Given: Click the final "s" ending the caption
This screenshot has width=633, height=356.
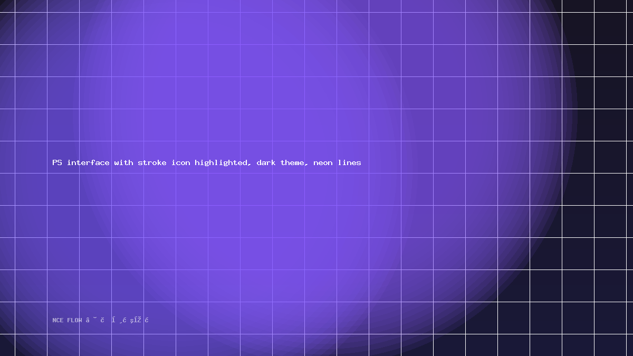Looking at the screenshot, I should pyautogui.click(x=359, y=163).
